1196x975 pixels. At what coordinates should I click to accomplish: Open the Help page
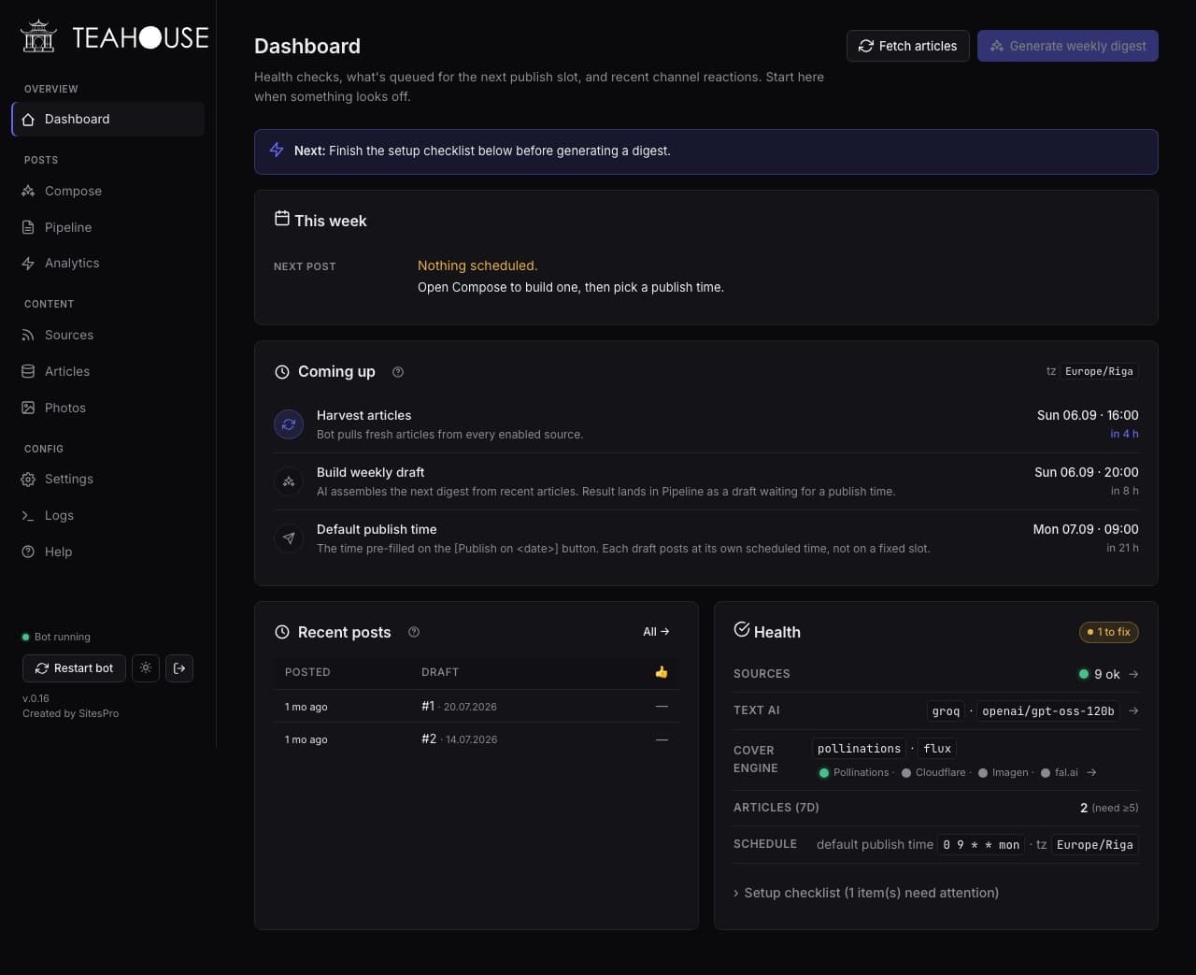click(107, 552)
